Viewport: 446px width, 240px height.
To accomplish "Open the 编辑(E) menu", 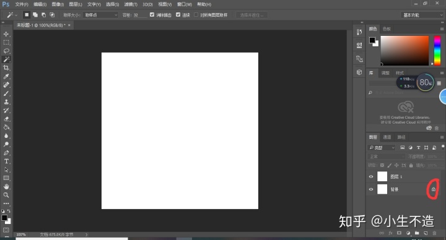I will click(40, 4).
